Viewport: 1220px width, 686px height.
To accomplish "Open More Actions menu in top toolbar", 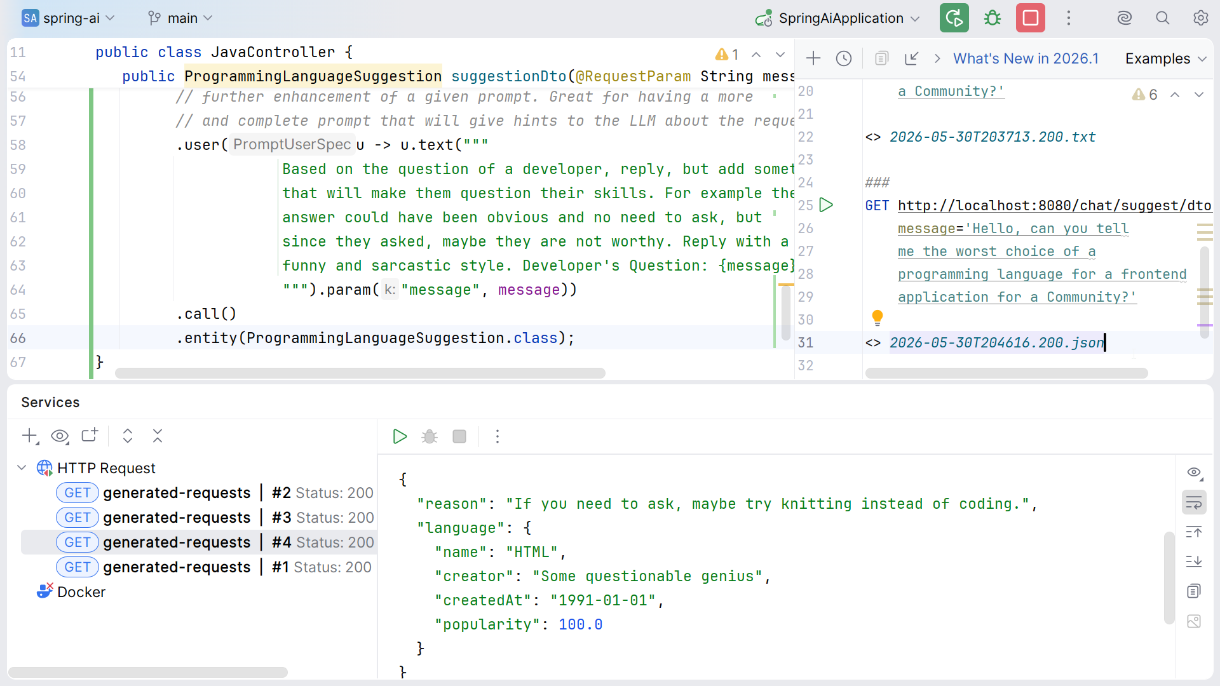I will point(1069,18).
